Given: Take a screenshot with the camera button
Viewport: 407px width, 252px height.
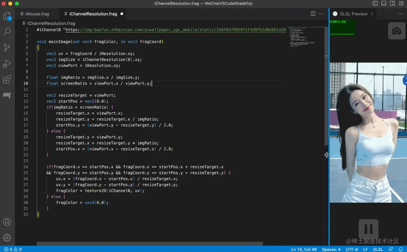Looking at the screenshot, I should click(x=397, y=31).
